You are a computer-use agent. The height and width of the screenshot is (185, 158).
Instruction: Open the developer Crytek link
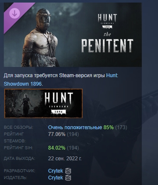(x=55, y=171)
